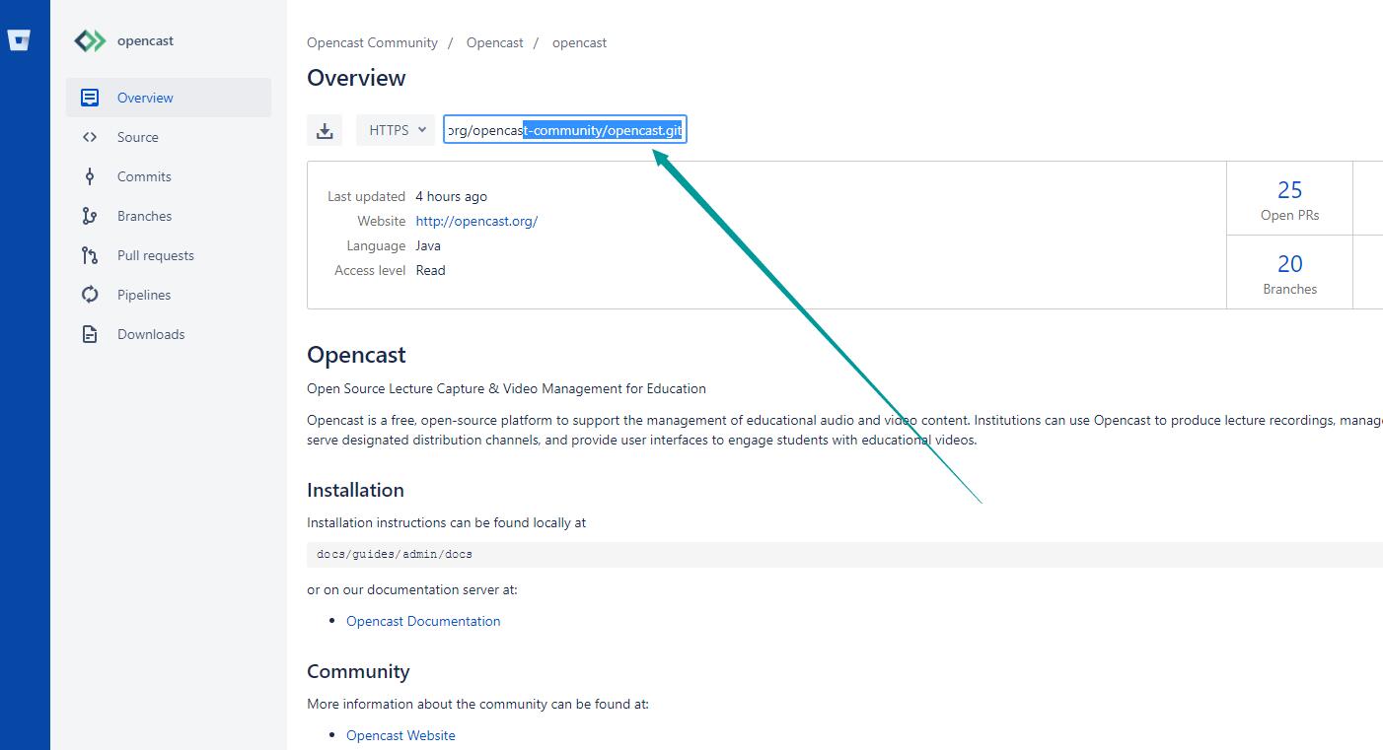This screenshot has height=750, width=1383.
Task: Go to the Source menu item
Action: (x=169, y=137)
